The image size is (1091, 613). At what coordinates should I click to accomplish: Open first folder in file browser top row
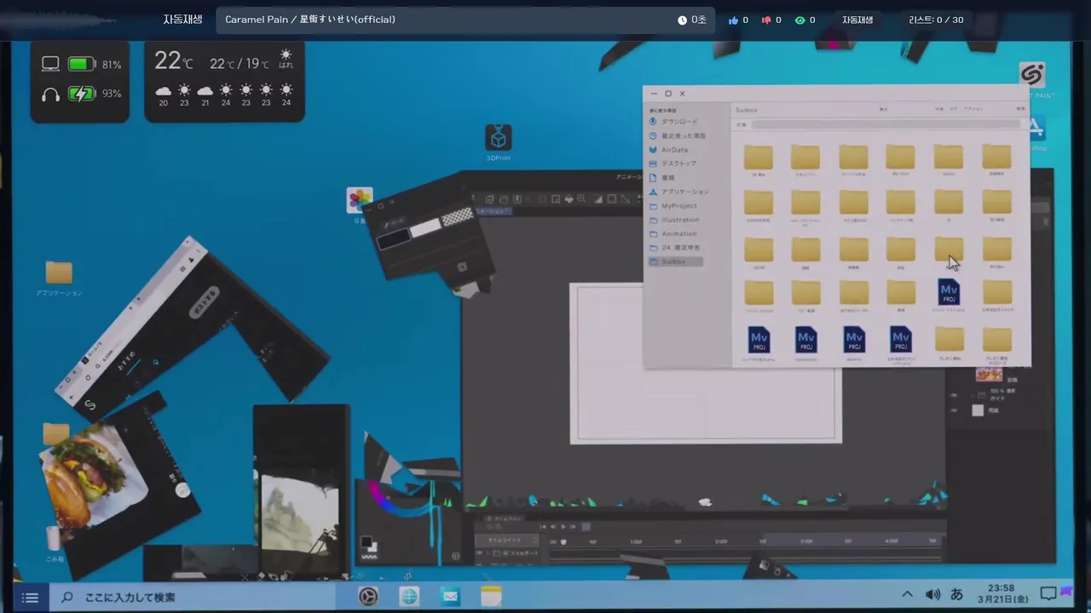pyautogui.click(x=758, y=158)
